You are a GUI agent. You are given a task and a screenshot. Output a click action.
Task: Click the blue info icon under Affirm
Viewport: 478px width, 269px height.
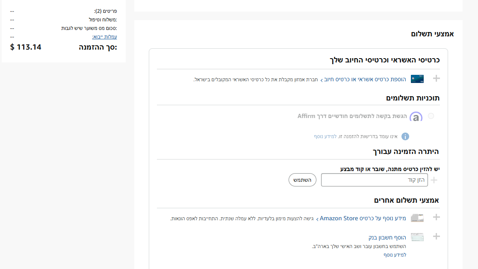coord(405,136)
